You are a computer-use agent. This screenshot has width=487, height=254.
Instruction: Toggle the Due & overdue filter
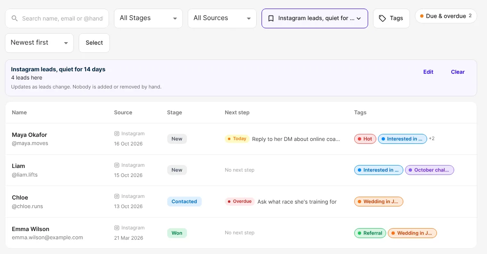pyautogui.click(x=446, y=16)
